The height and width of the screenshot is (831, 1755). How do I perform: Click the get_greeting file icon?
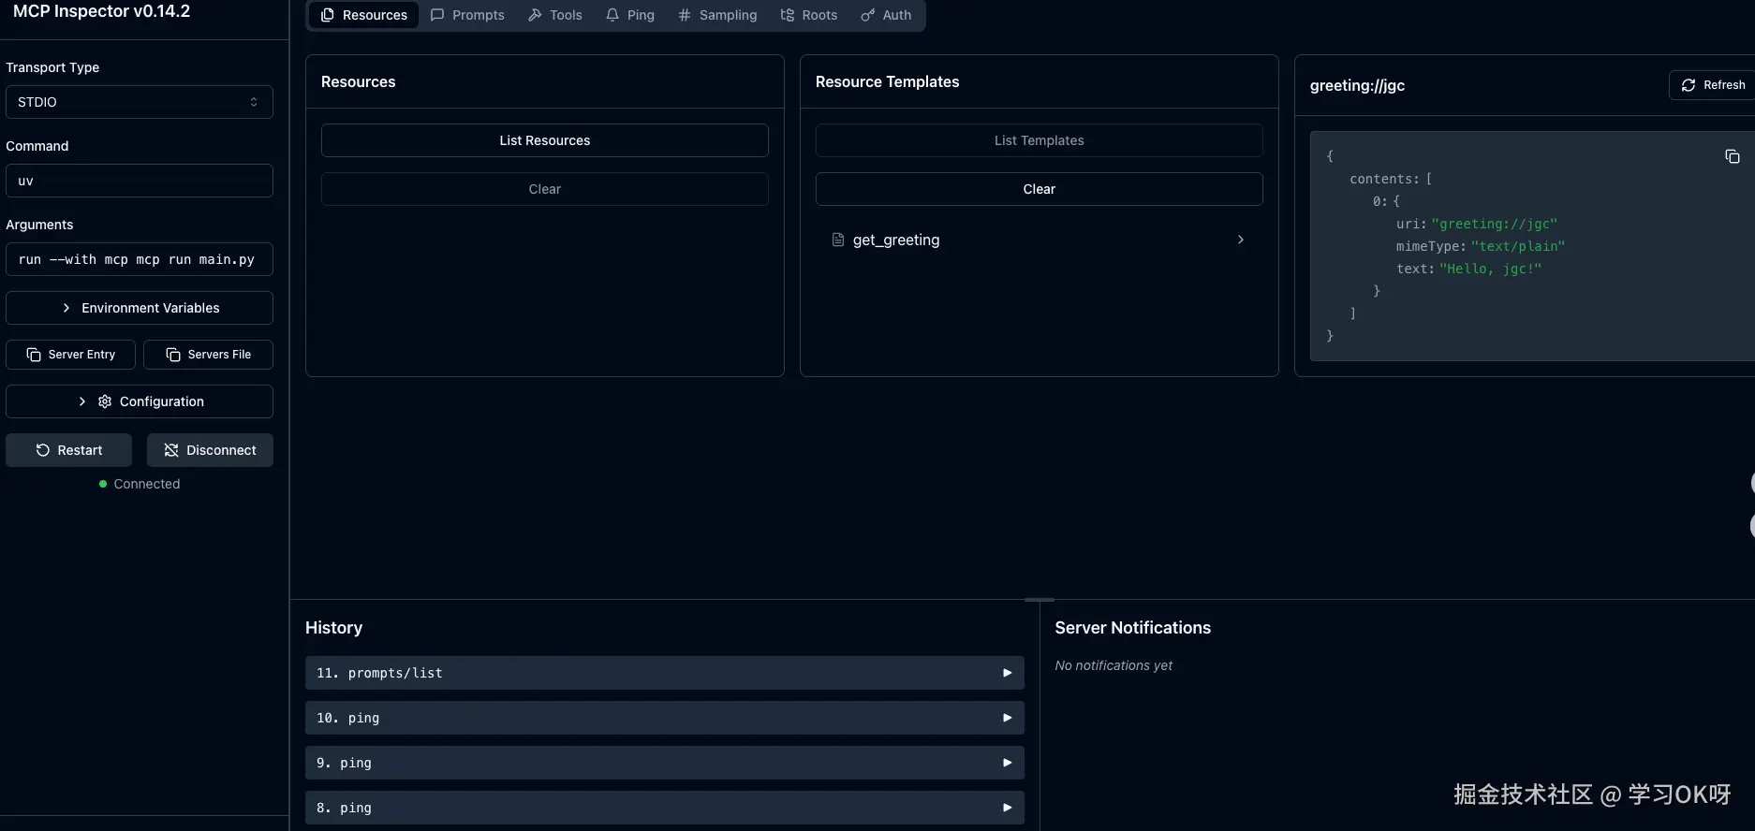coord(838,240)
